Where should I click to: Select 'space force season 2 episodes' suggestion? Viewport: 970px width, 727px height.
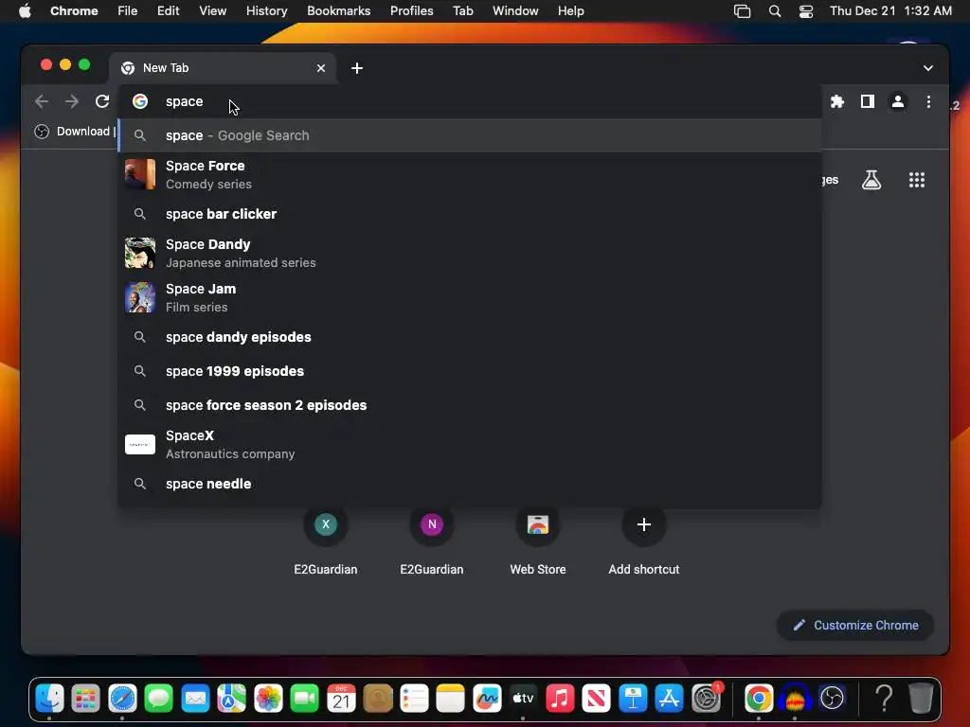click(x=470, y=405)
